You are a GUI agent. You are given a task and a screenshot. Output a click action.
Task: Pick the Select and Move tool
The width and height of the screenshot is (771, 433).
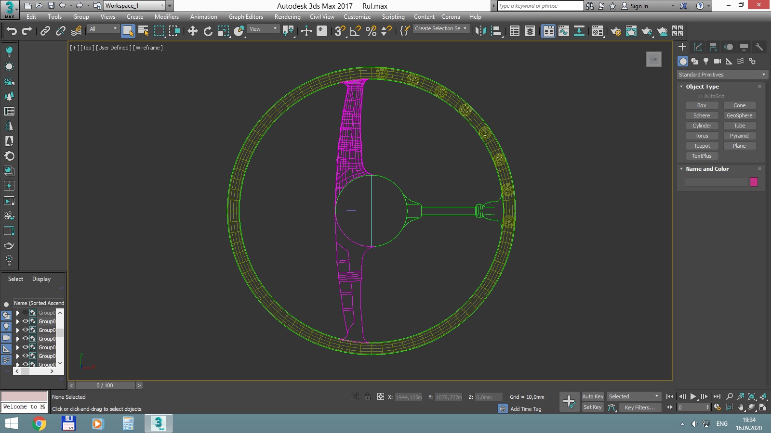192,31
